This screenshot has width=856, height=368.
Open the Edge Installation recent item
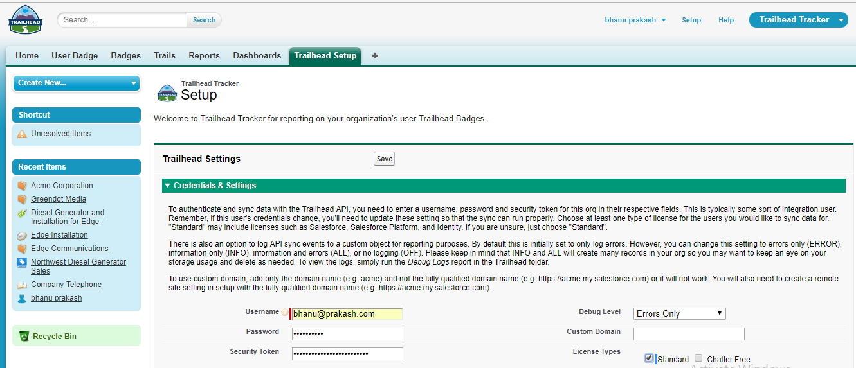59,235
